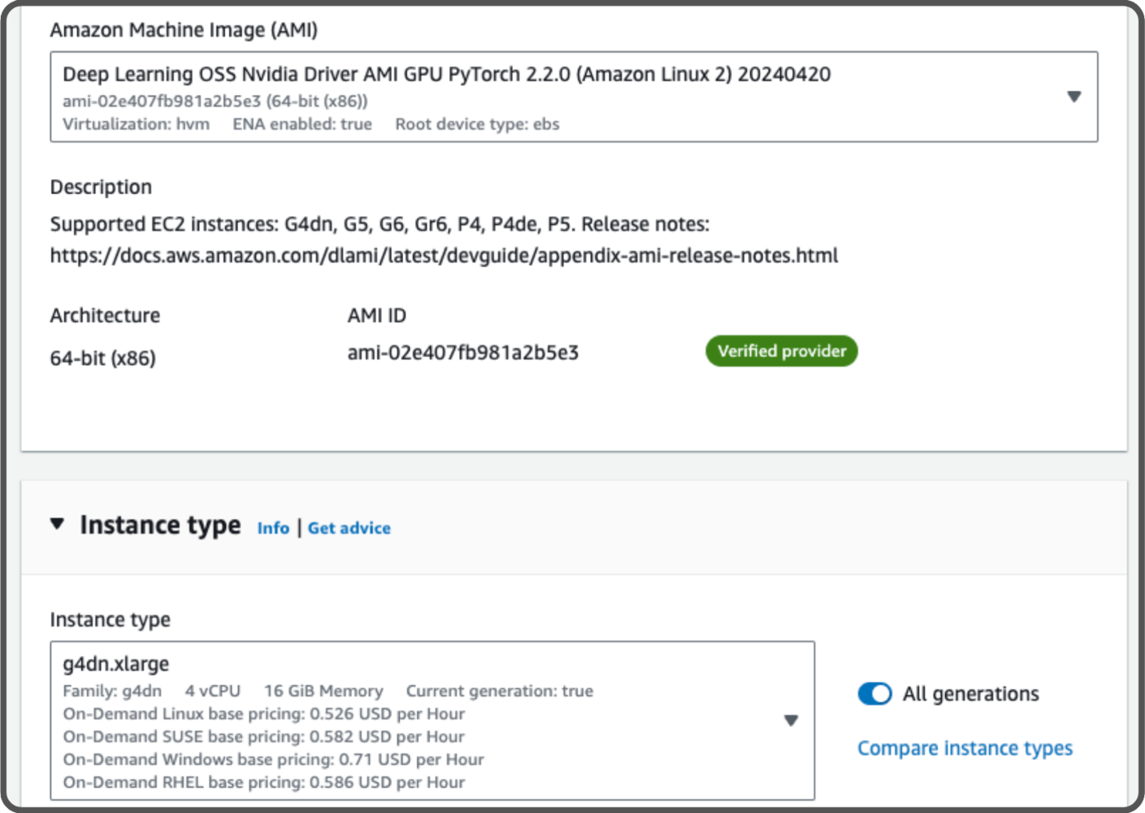Viewport: 1145px width, 813px height.
Task: Click the Instance type section heading
Action: 160,525
